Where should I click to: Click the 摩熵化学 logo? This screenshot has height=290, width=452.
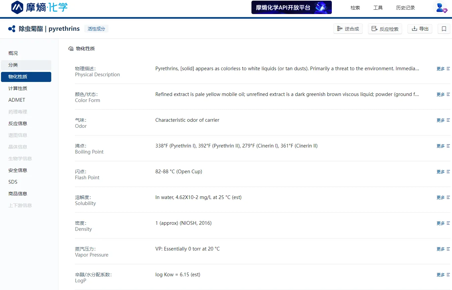[x=39, y=7]
